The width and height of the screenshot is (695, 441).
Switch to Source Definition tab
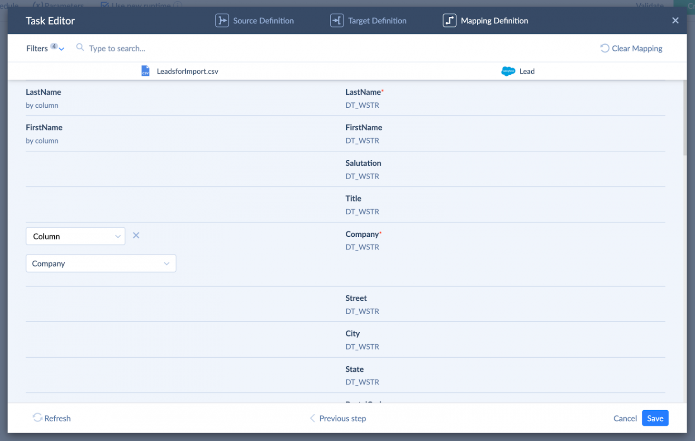[263, 21]
